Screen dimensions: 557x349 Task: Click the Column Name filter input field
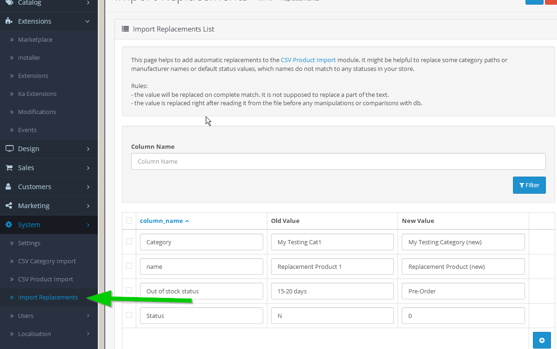338,161
